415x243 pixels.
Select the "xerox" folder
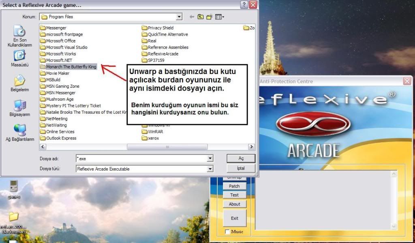click(151, 138)
